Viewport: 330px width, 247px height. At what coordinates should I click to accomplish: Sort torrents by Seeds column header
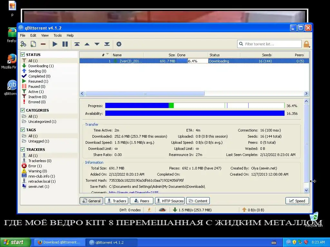coord(256,55)
